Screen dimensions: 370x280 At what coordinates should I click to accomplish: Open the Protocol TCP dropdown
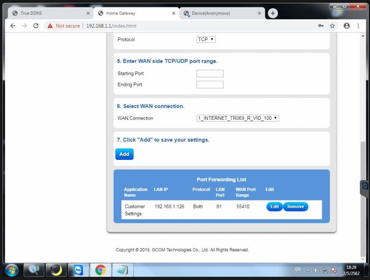coord(206,39)
